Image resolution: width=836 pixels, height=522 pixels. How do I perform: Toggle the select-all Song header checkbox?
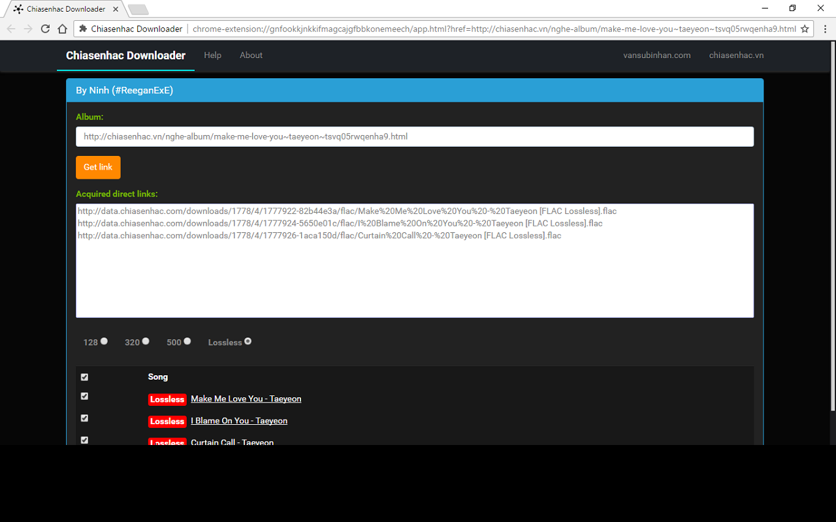tap(84, 377)
